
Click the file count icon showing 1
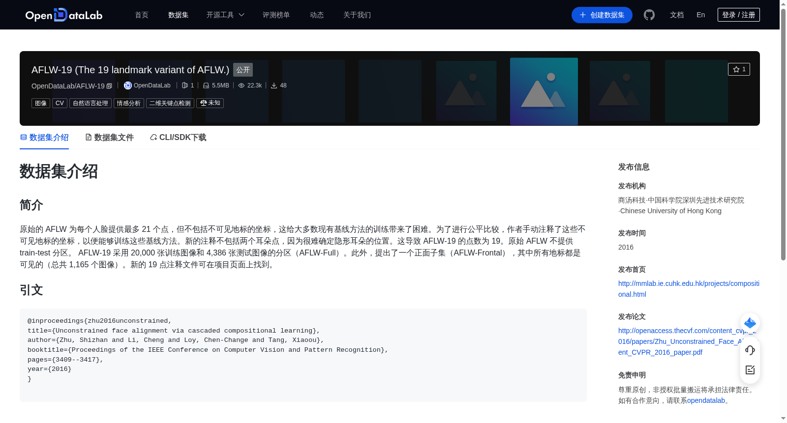click(185, 85)
